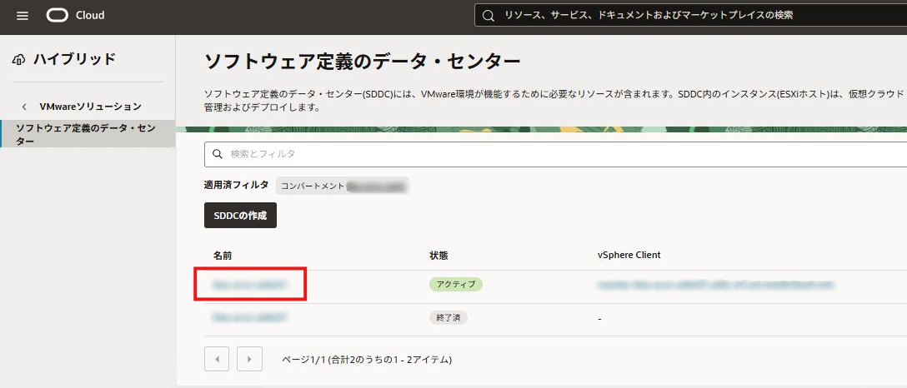
Task: Click the 名前 column header
Action: tap(223, 255)
